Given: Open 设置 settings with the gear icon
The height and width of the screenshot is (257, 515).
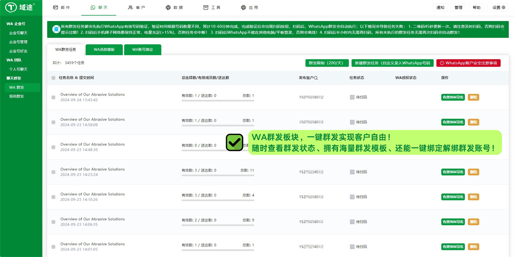Looking at the screenshot, I should [x=499, y=8].
